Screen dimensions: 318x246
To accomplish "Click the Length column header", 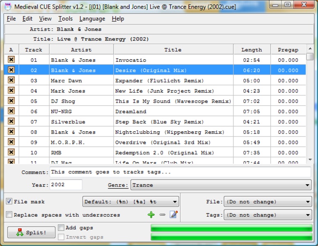I will (x=252, y=50).
